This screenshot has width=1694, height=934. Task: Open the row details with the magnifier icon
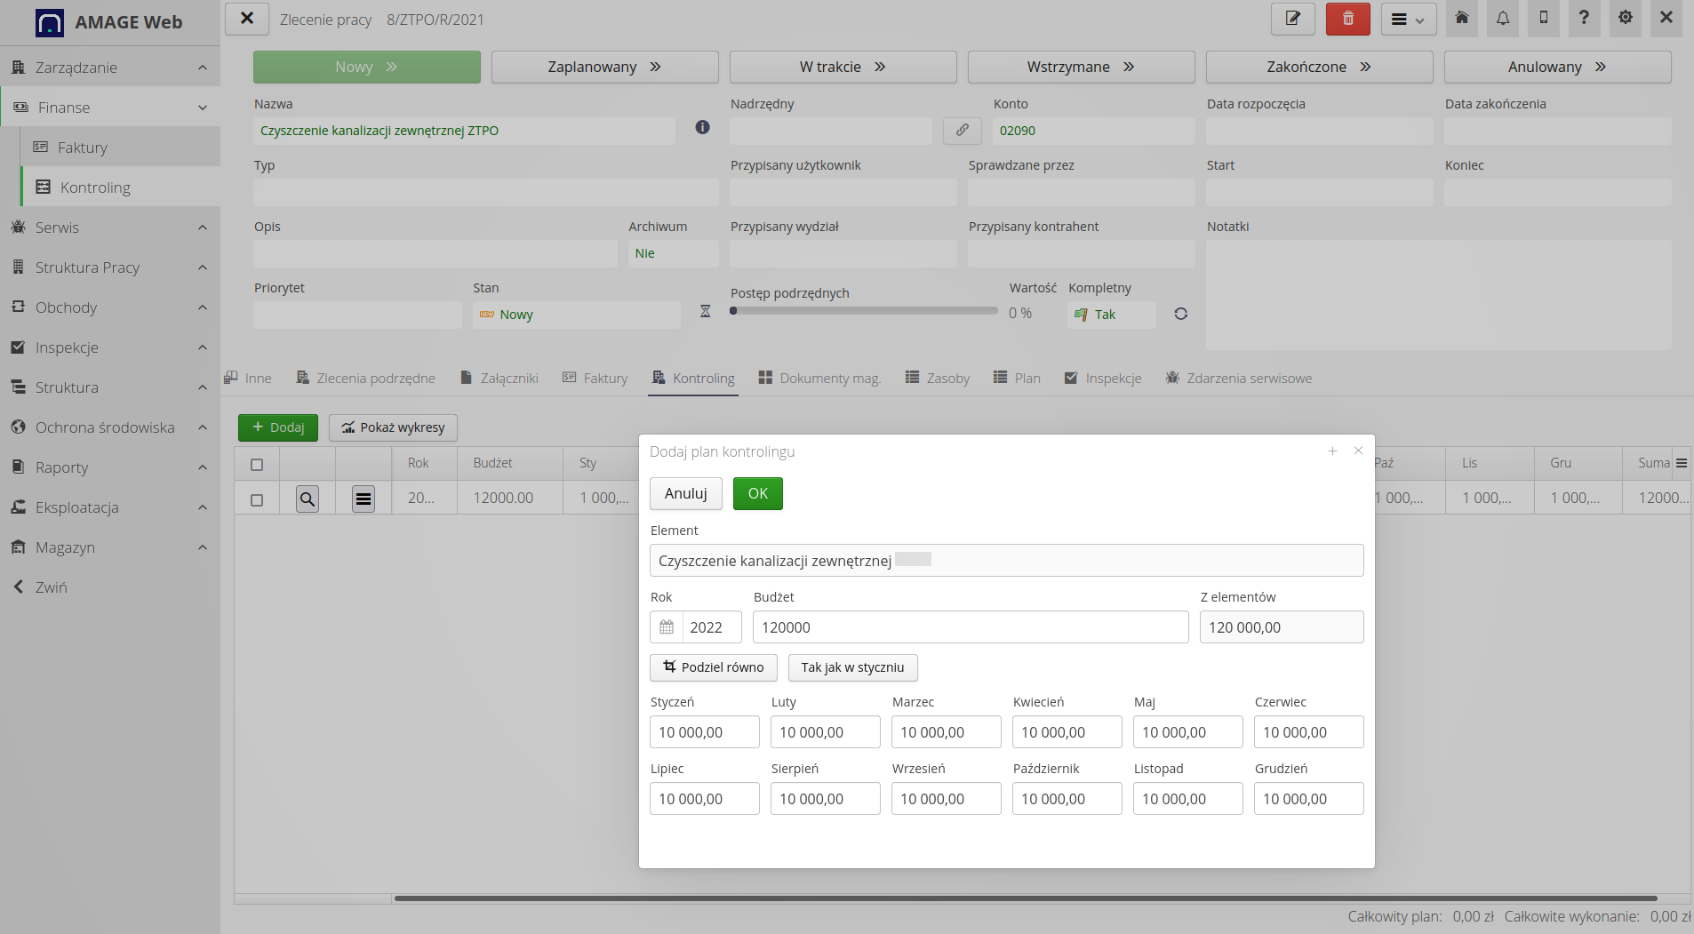[x=306, y=499]
